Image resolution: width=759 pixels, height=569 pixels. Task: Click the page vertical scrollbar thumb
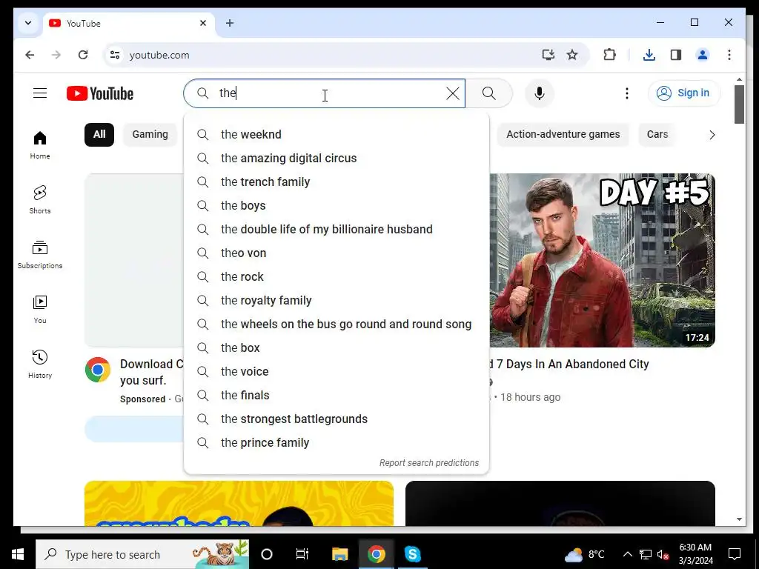click(x=739, y=104)
